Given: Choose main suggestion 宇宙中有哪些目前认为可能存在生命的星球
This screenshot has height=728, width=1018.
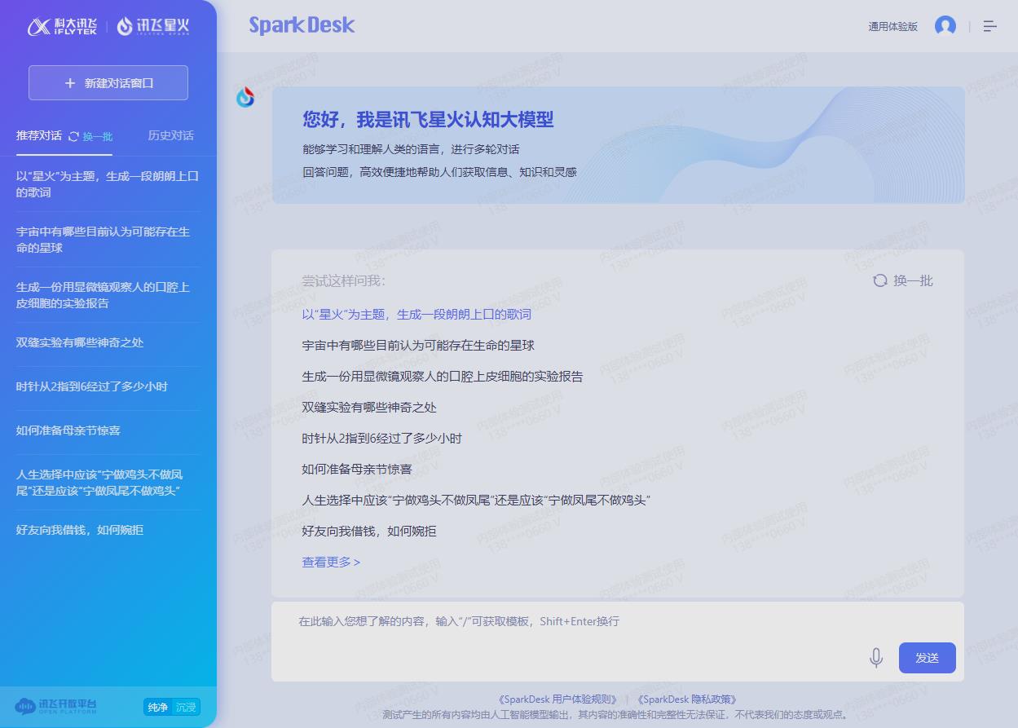Looking at the screenshot, I should [x=418, y=346].
